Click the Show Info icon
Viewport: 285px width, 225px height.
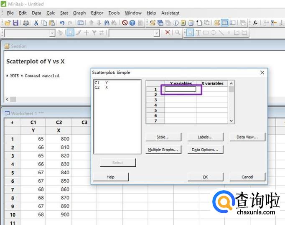point(176,23)
